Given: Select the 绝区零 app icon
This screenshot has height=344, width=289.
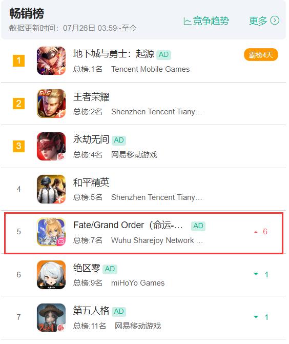Looking at the screenshot, I should point(51,274).
